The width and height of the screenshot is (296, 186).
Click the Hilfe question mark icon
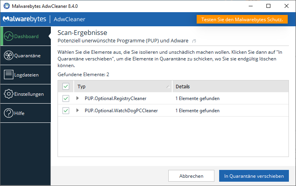pyautogui.click(x=9, y=113)
